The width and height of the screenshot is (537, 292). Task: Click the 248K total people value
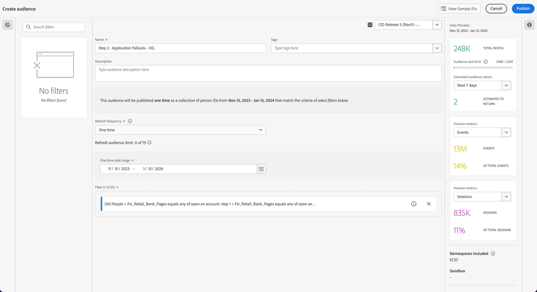coord(462,49)
